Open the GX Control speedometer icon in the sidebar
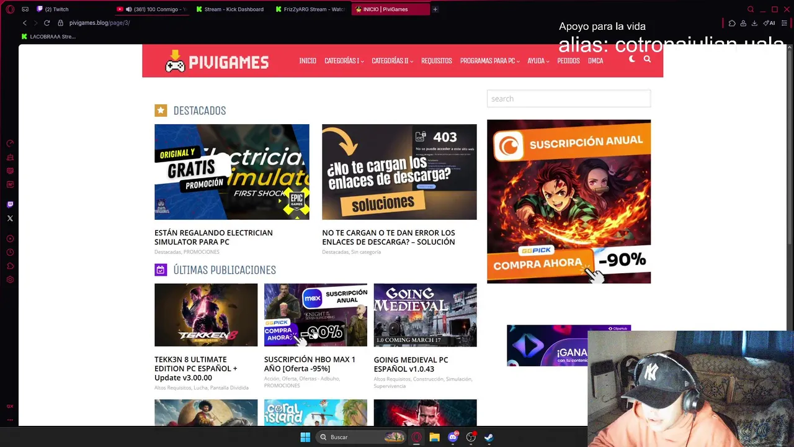The image size is (794, 447). [10, 143]
